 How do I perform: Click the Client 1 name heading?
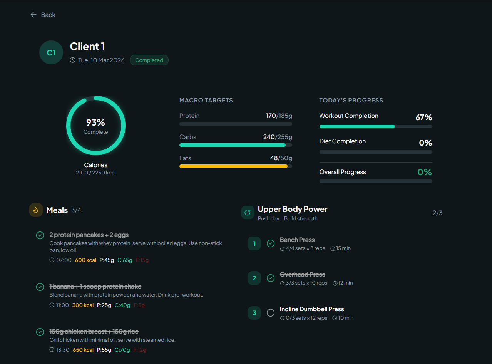[87, 47]
